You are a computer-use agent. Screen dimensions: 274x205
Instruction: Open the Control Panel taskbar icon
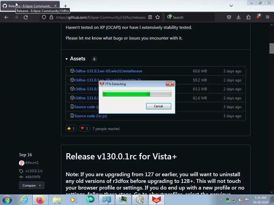point(106,200)
